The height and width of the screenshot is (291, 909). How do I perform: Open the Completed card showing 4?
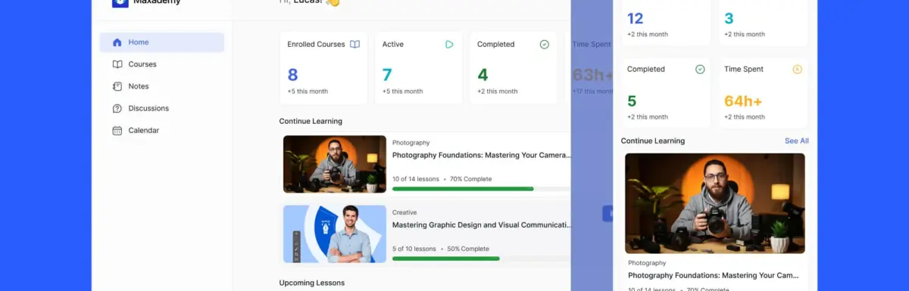pos(513,68)
